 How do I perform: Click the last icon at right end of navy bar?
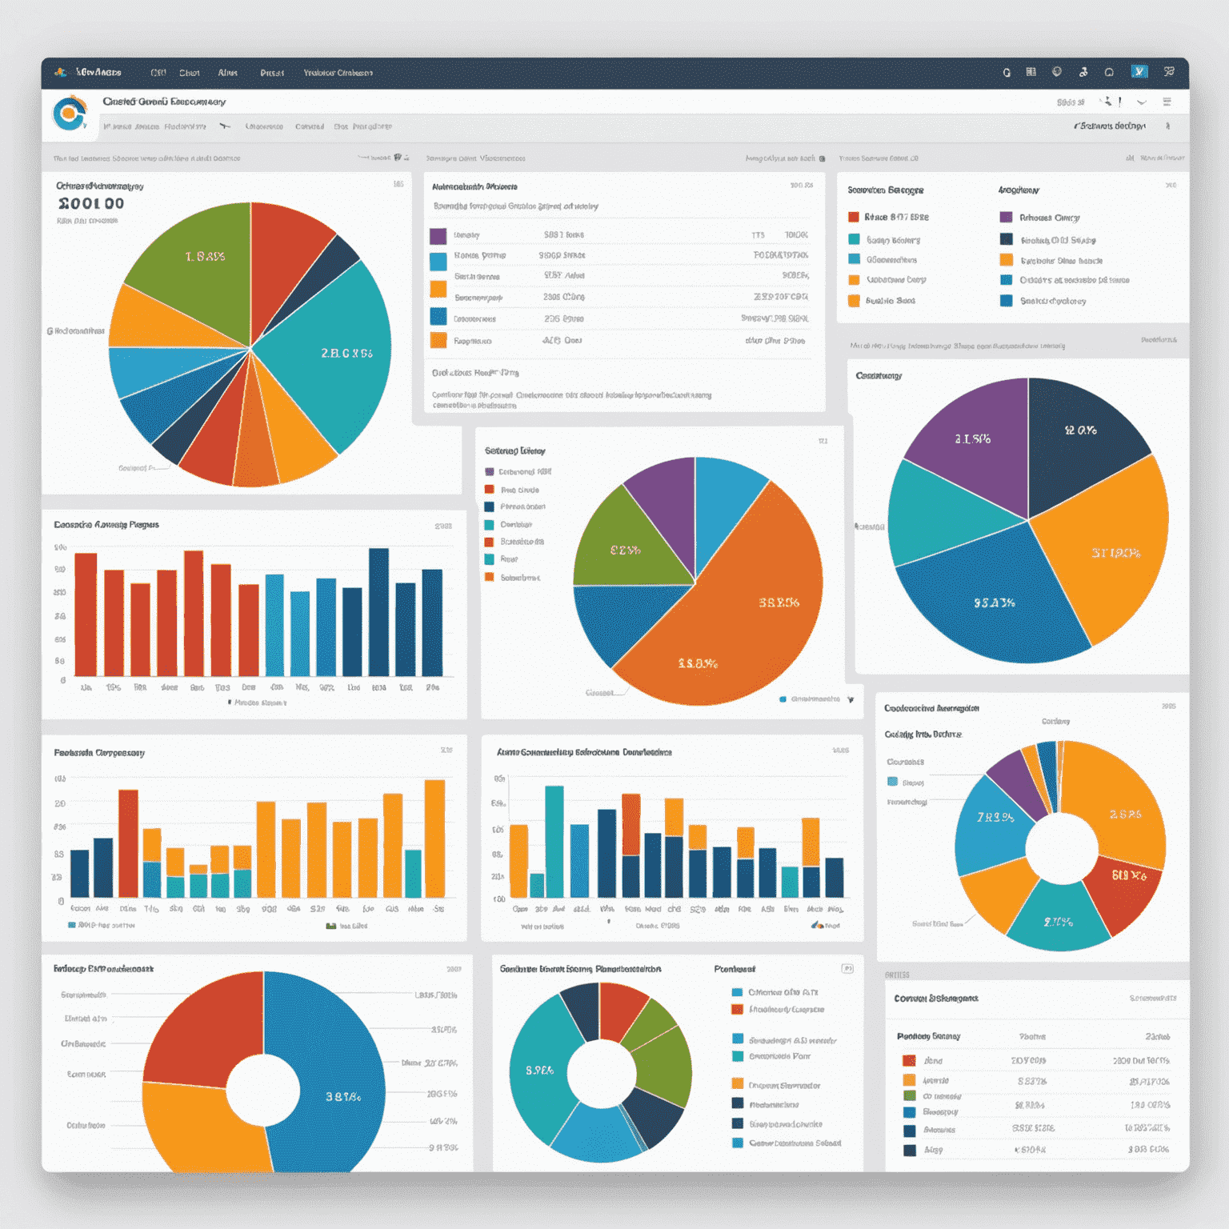(x=1169, y=72)
